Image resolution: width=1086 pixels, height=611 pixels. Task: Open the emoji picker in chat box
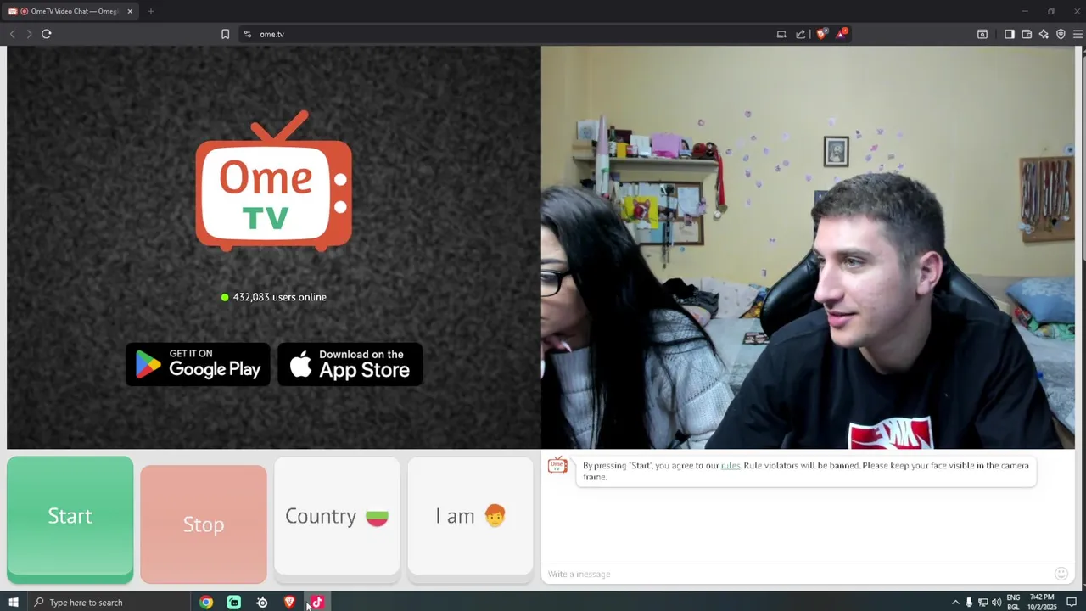pos(1061,574)
